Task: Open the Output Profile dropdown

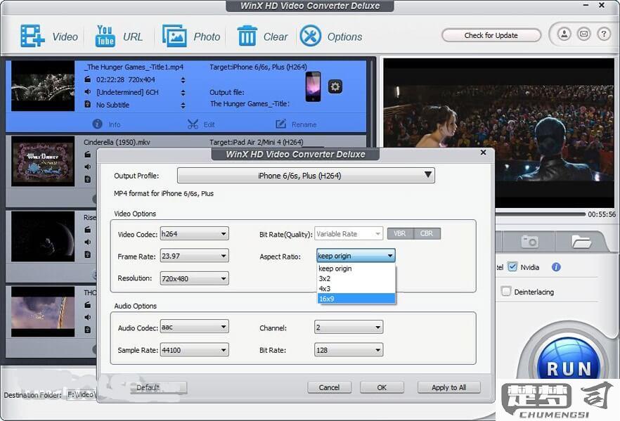Action: pos(306,176)
